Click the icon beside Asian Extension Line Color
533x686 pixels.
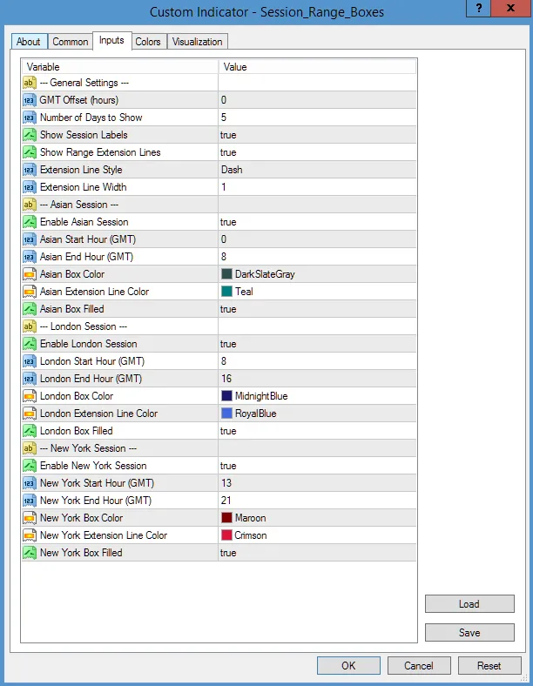[30, 292]
